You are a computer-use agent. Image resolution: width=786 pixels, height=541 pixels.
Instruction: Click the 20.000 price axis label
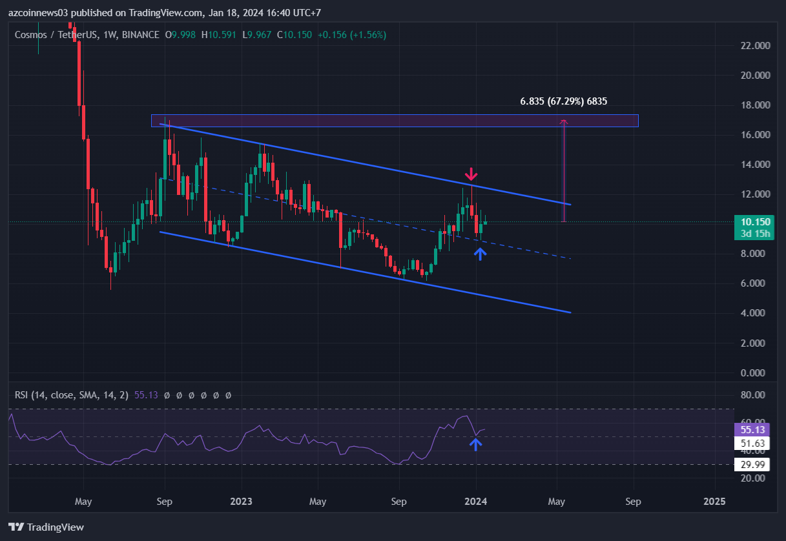(755, 75)
